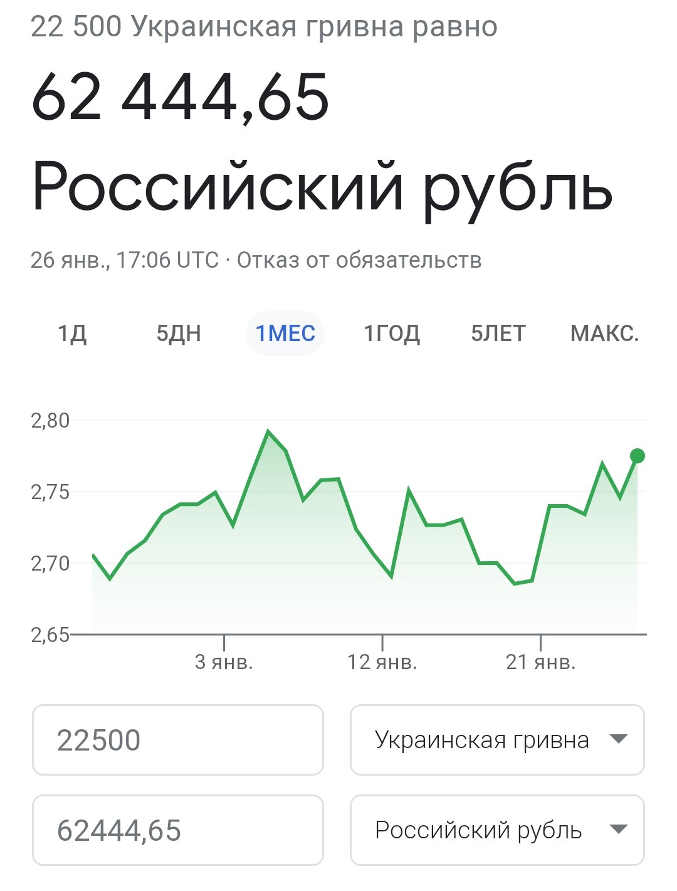Click the 21 янв. date axis marker

tap(540, 662)
